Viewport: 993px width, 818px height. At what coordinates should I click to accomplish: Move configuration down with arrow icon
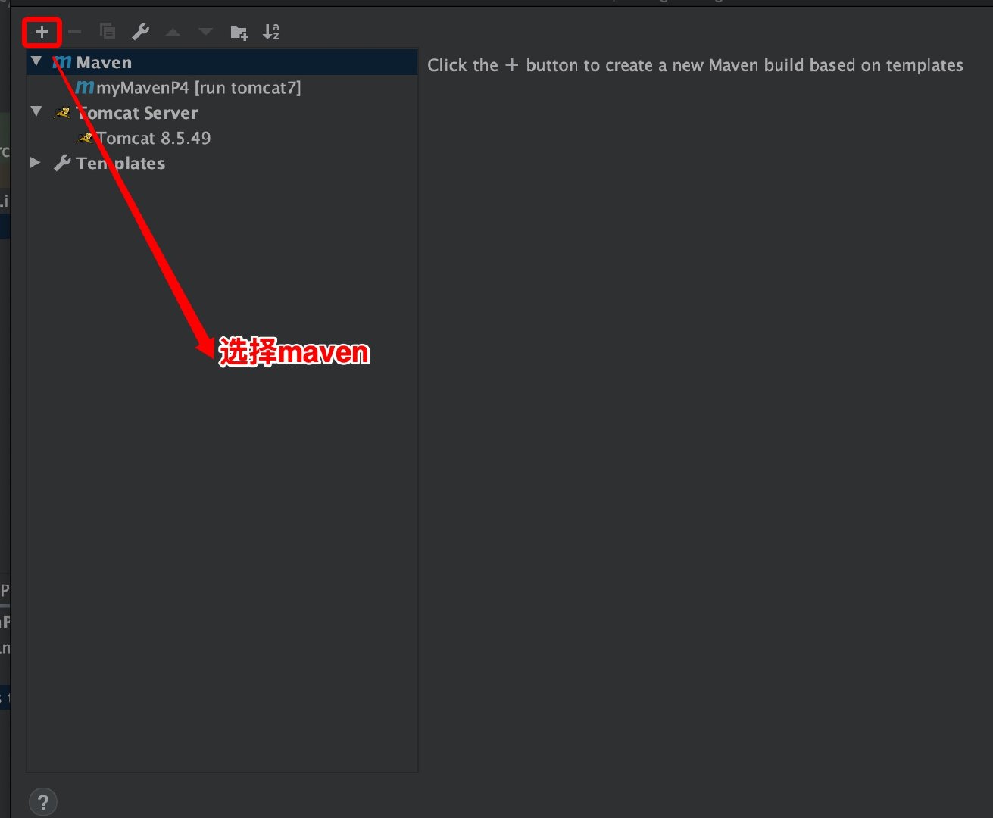205,32
